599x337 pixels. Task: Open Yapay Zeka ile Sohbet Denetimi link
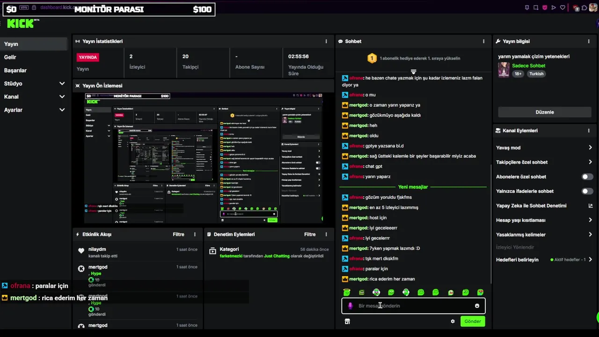pyautogui.click(x=544, y=205)
